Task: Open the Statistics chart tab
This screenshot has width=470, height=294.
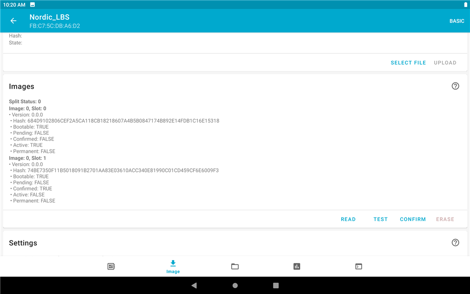Action: pos(297,266)
